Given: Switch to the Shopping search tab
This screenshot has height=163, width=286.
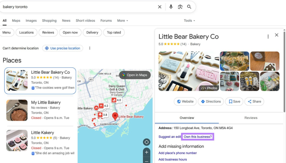Looking at the screenshot, I should point(49,21).
